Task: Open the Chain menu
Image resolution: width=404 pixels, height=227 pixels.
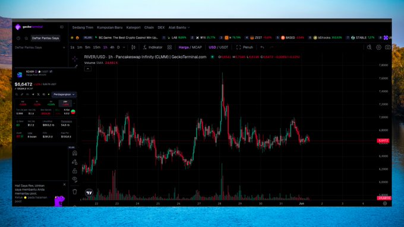Action: tap(149, 27)
